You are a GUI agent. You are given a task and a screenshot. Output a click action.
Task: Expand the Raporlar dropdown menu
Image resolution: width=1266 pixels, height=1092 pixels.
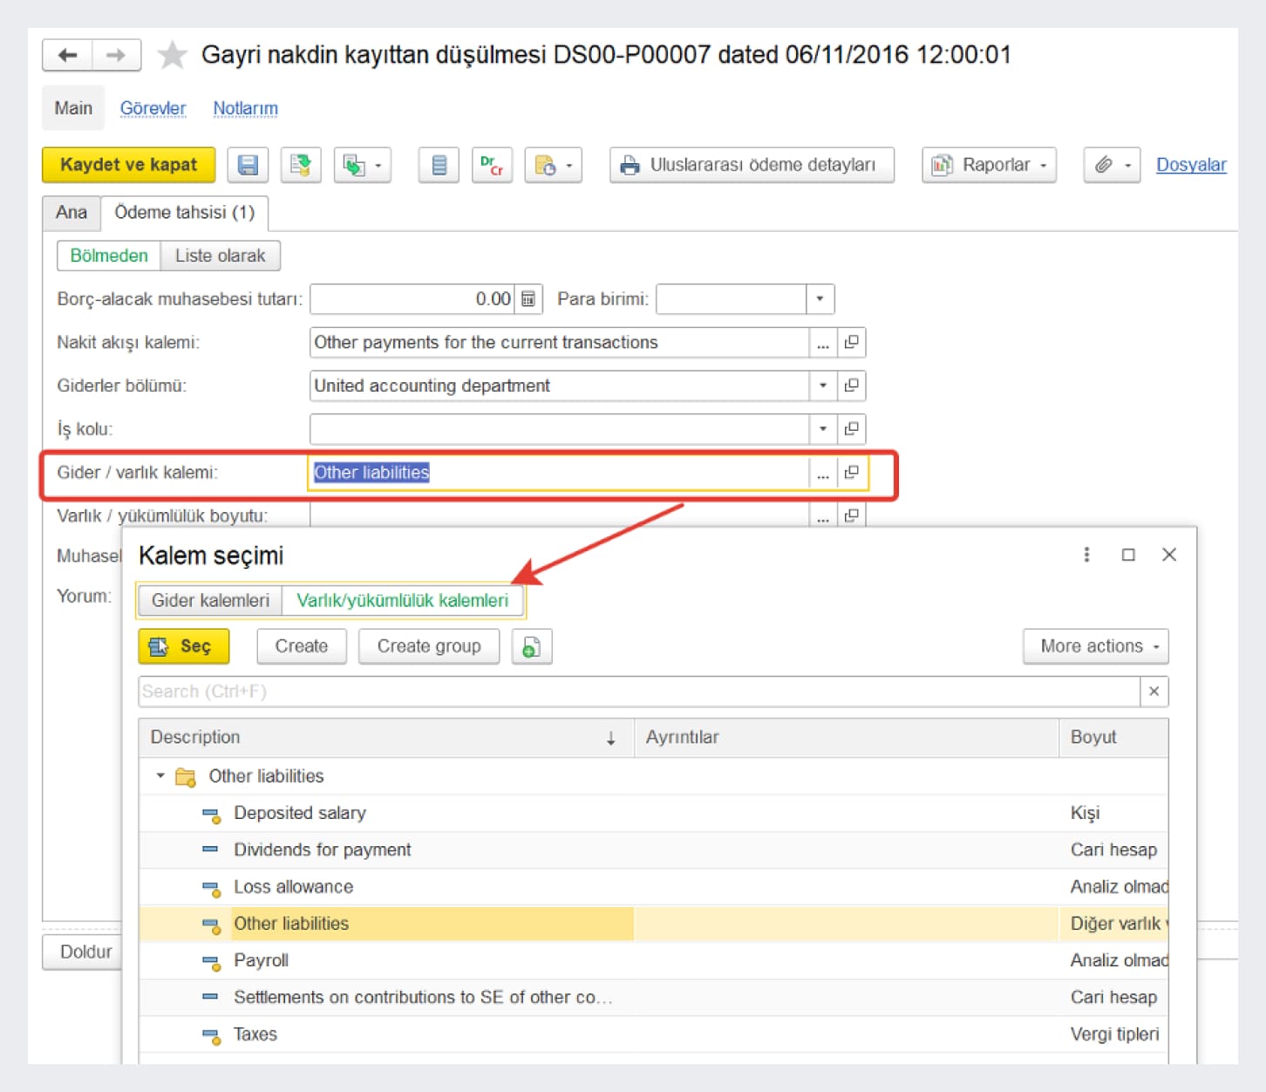(989, 165)
